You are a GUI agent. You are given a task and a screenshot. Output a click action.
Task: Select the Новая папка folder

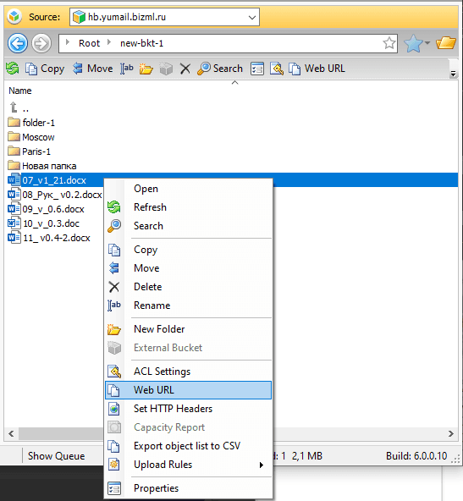pyautogui.click(x=41, y=166)
